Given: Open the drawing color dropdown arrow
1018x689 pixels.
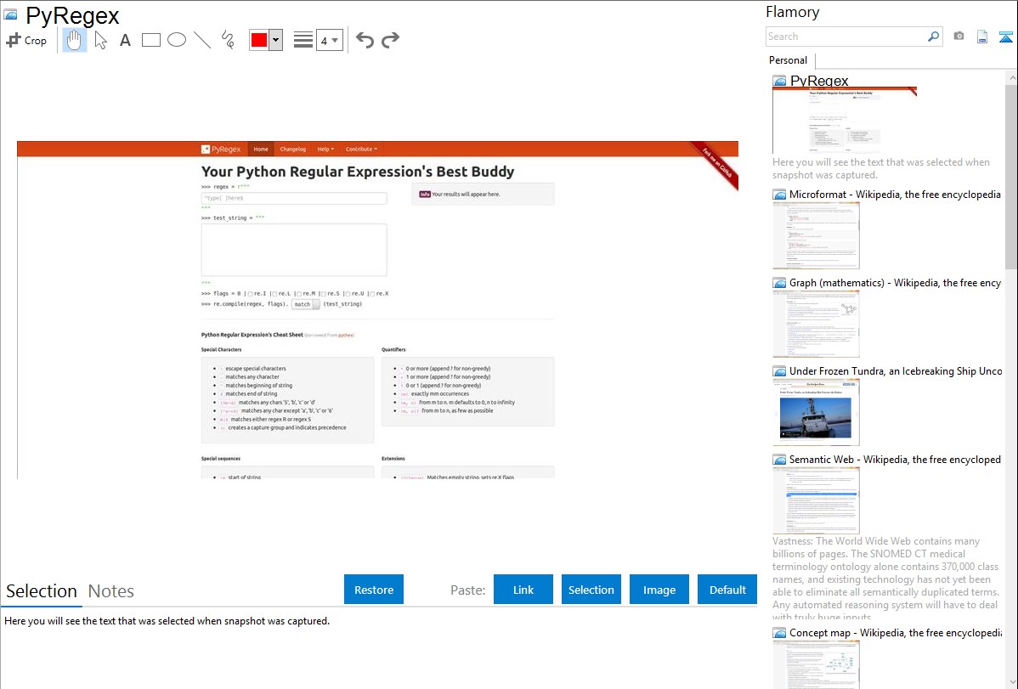Looking at the screenshot, I should 275,40.
